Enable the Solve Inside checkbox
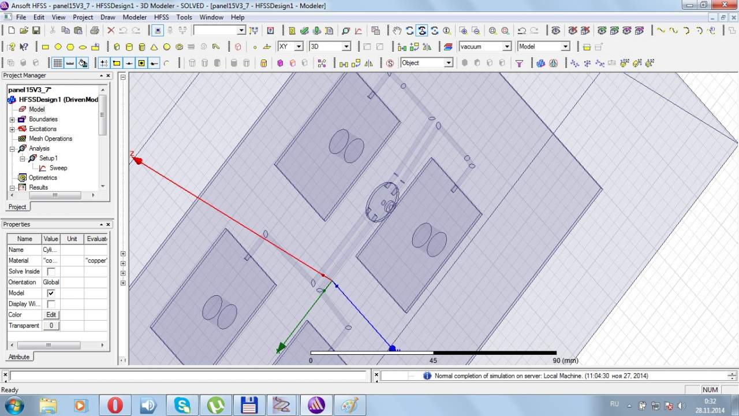This screenshot has width=739, height=416. coord(51,272)
